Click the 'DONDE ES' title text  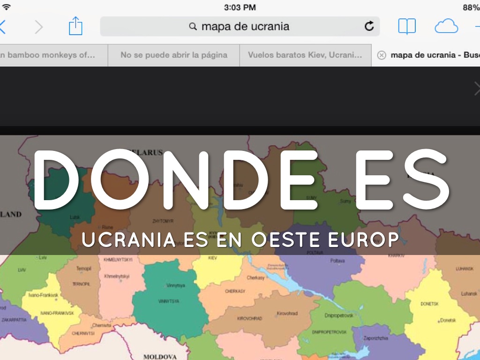[240, 180]
